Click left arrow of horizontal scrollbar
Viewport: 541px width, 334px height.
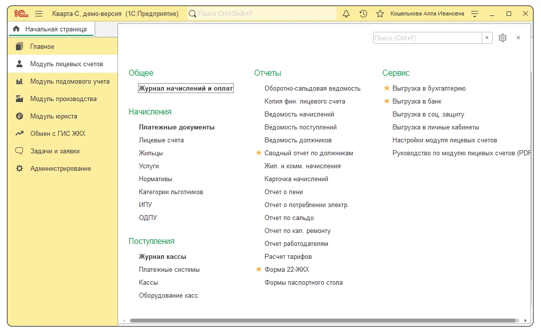124,321
